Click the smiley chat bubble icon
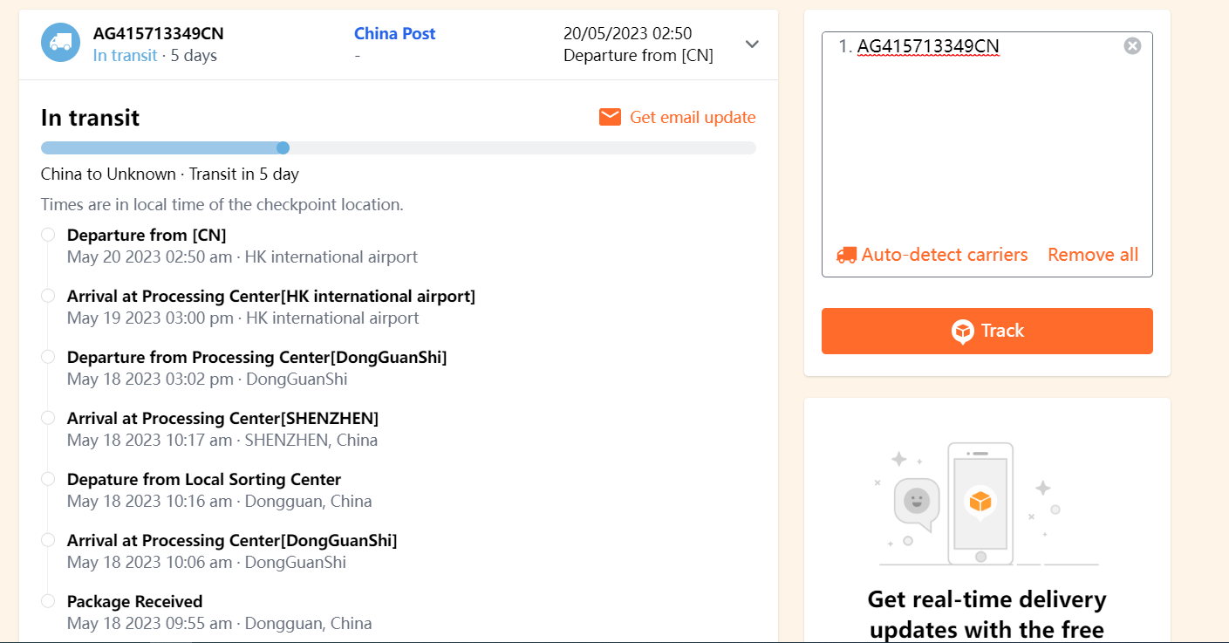This screenshot has width=1229, height=643. click(x=916, y=502)
